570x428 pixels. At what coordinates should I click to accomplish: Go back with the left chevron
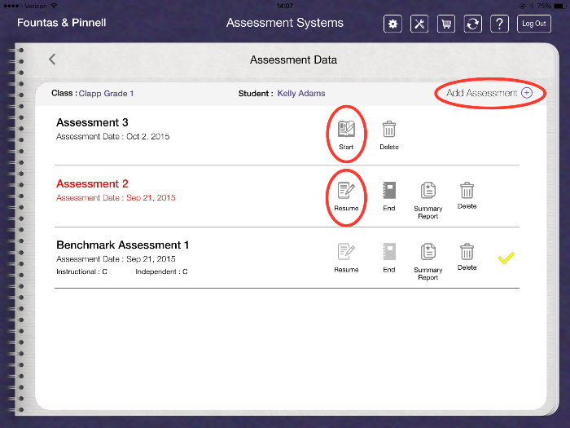pyautogui.click(x=52, y=59)
